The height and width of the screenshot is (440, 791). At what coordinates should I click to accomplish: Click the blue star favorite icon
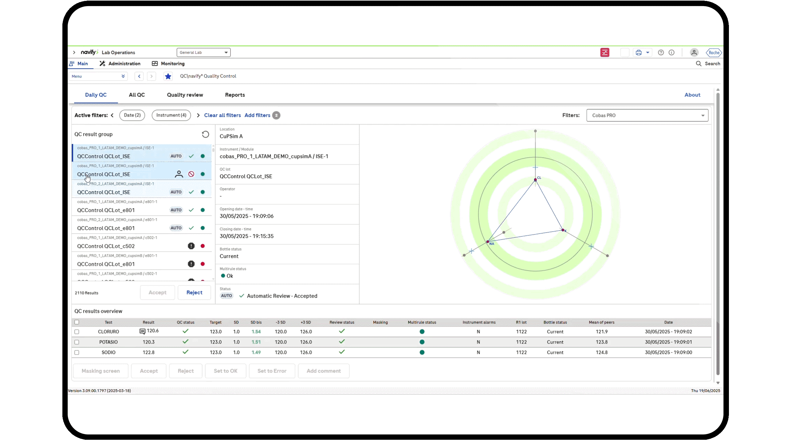[168, 76]
